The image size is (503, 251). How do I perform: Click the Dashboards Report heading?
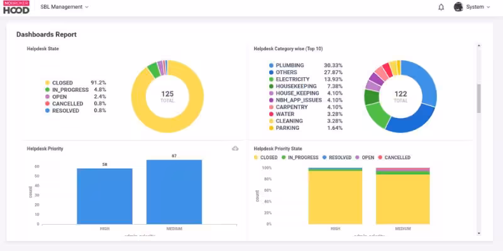[x=47, y=35]
